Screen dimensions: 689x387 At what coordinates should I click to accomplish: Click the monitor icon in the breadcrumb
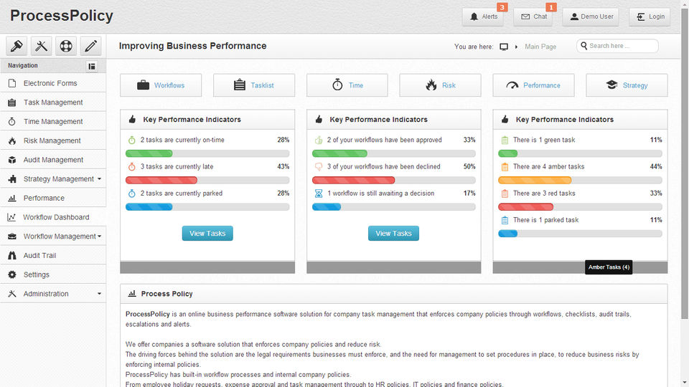click(x=504, y=47)
